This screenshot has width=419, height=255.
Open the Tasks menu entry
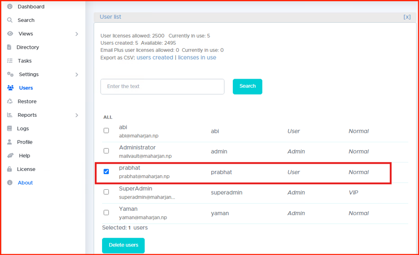[x=25, y=61]
